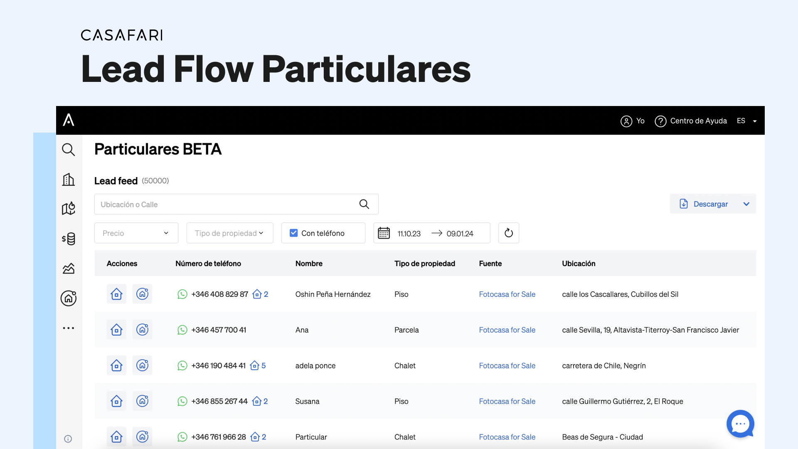The width and height of the screenshot is (798, 449).
Task: Expand the Tipo de propiedad dropdown filter
Action: point(229,233)
